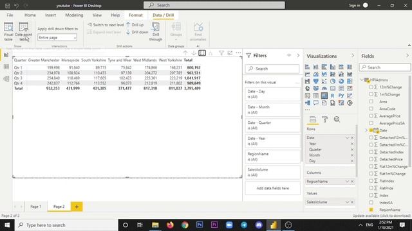The image size is (412, 231).
Task: Open the Fields well tab in Visualizations
Action: pyautogui.click(x=313, y=119)
